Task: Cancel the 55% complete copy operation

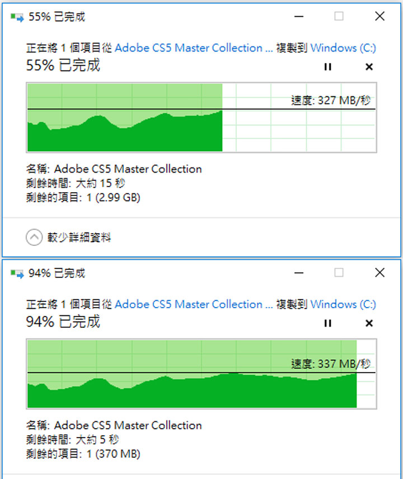Action: [369, 67]
